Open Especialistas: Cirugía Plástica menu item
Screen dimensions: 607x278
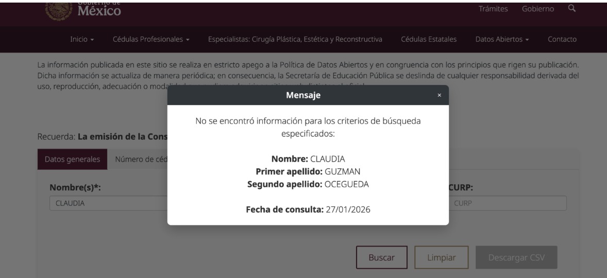[x=295, y=39]
